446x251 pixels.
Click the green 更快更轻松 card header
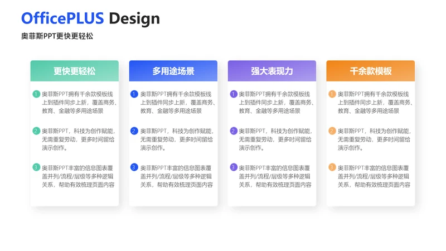[75, 71]
